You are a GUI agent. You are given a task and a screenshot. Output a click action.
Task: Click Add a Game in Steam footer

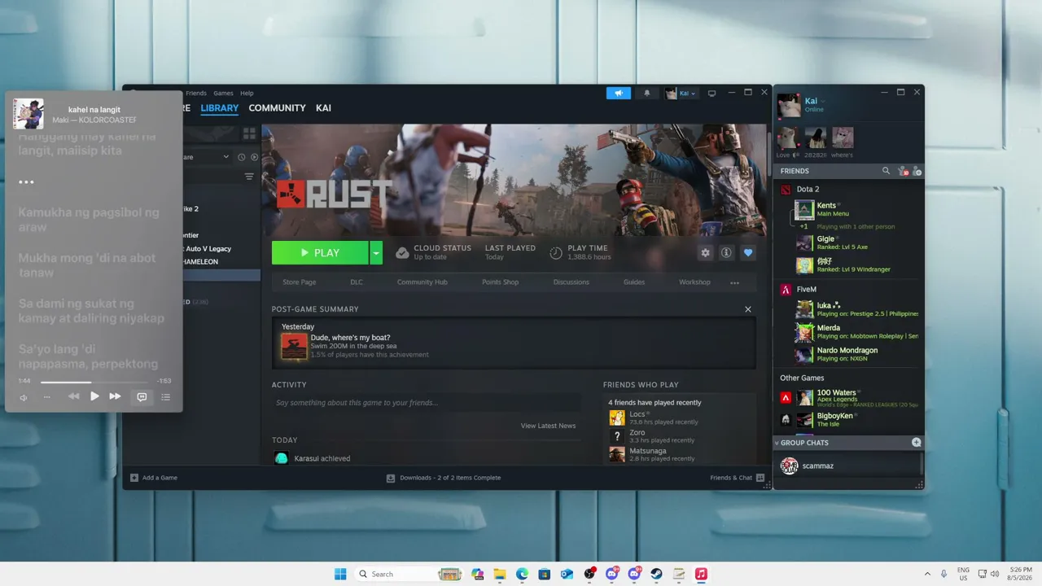point(154,478)
